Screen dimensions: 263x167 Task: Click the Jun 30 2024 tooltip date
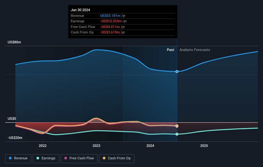click(x=80, y=10)
